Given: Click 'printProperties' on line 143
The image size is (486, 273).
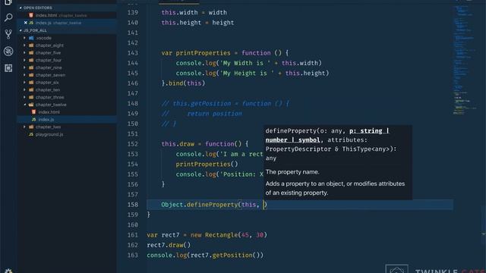Looking at the screenshot, I should (x=203, y=53).
